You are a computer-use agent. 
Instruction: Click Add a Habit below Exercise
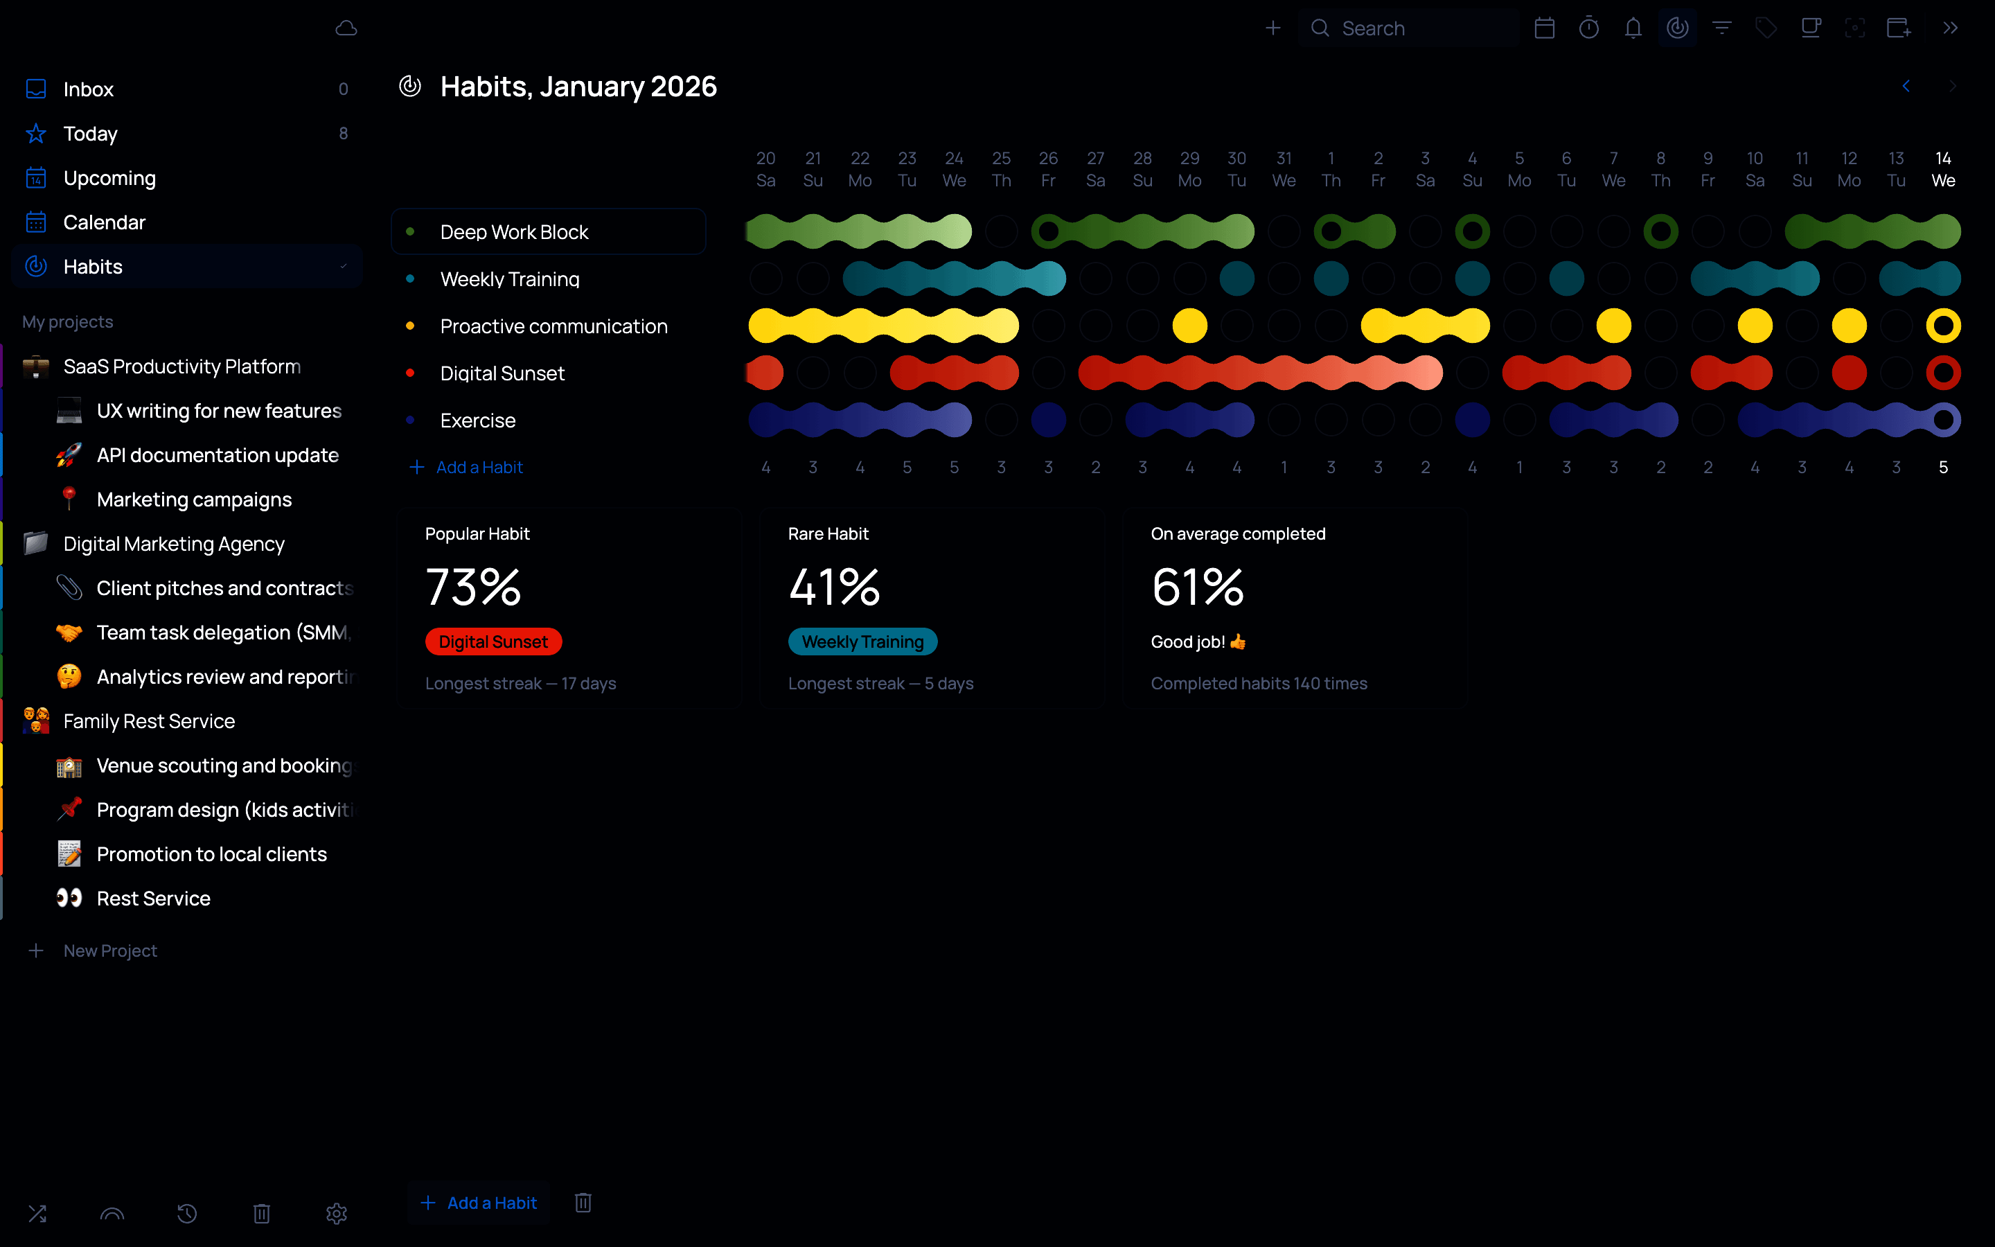tap(478, 468)
